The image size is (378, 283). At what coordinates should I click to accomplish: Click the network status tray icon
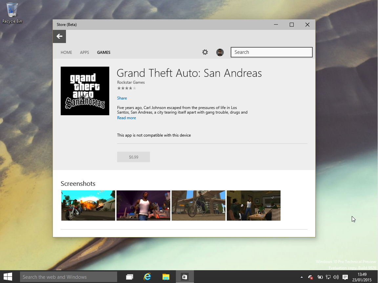click(x=328, y=277)
